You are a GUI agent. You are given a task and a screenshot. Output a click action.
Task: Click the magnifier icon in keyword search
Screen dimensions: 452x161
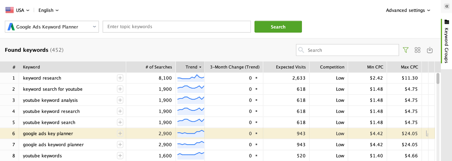301,50
